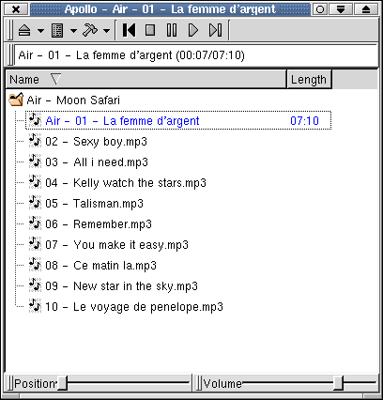Select 06 - Remember.mp3
Viewport: 383px width, 400px height.
[99, 224]
